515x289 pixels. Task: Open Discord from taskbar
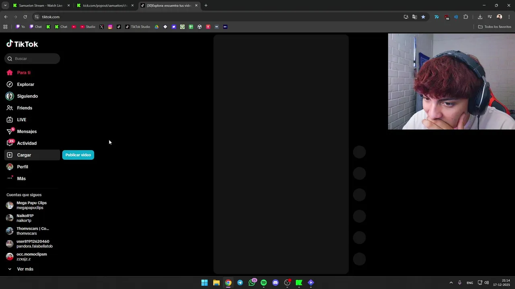pyautogui.click(x=275, y=283)
